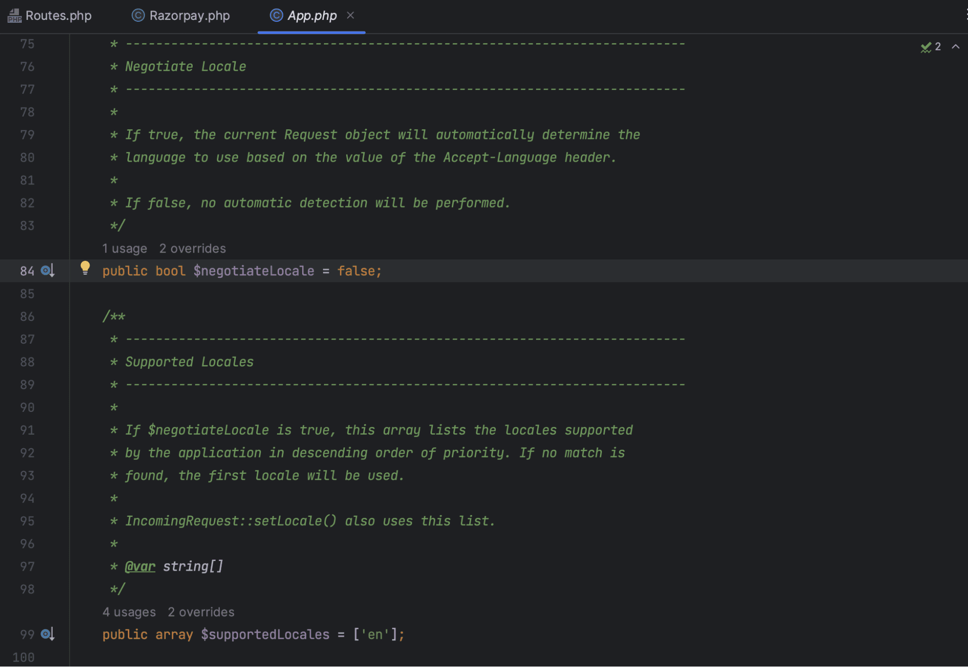Open the '1 usage' hint for negotiateLocale
The height and width of the screenshot is (667, 968).
[x=124, y=248]
